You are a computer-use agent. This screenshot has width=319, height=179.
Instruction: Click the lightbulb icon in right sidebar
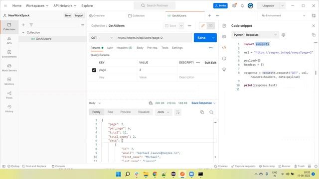point(224,70)
